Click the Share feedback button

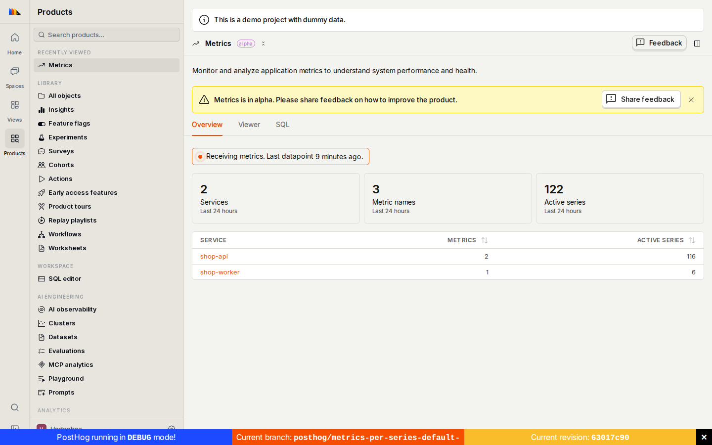click(641, 99)
